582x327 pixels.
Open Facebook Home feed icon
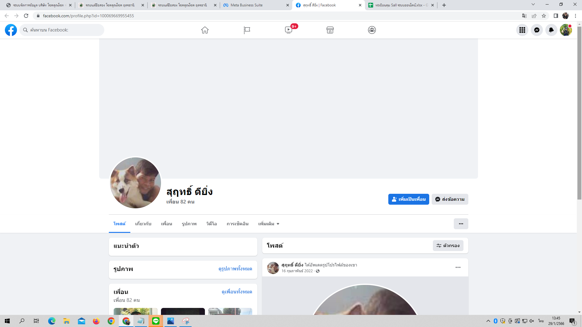205,30
